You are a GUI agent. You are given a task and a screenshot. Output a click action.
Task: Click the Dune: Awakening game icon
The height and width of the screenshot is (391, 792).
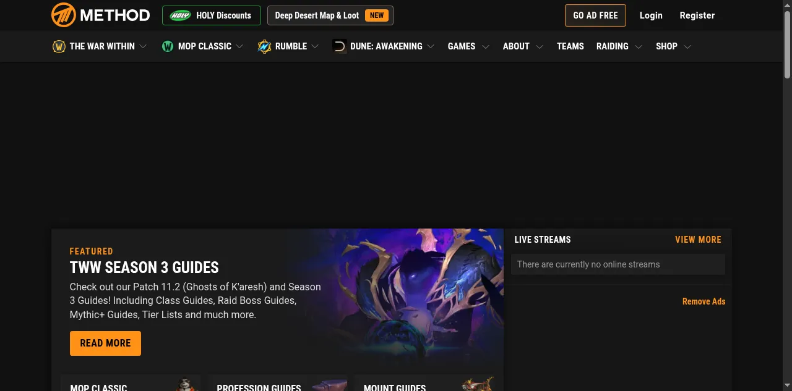coord(339,46)
